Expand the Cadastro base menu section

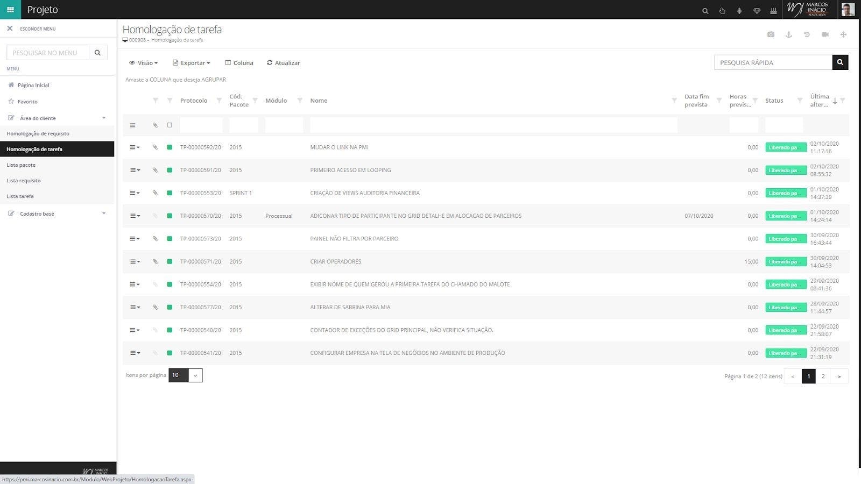point(57,213)
